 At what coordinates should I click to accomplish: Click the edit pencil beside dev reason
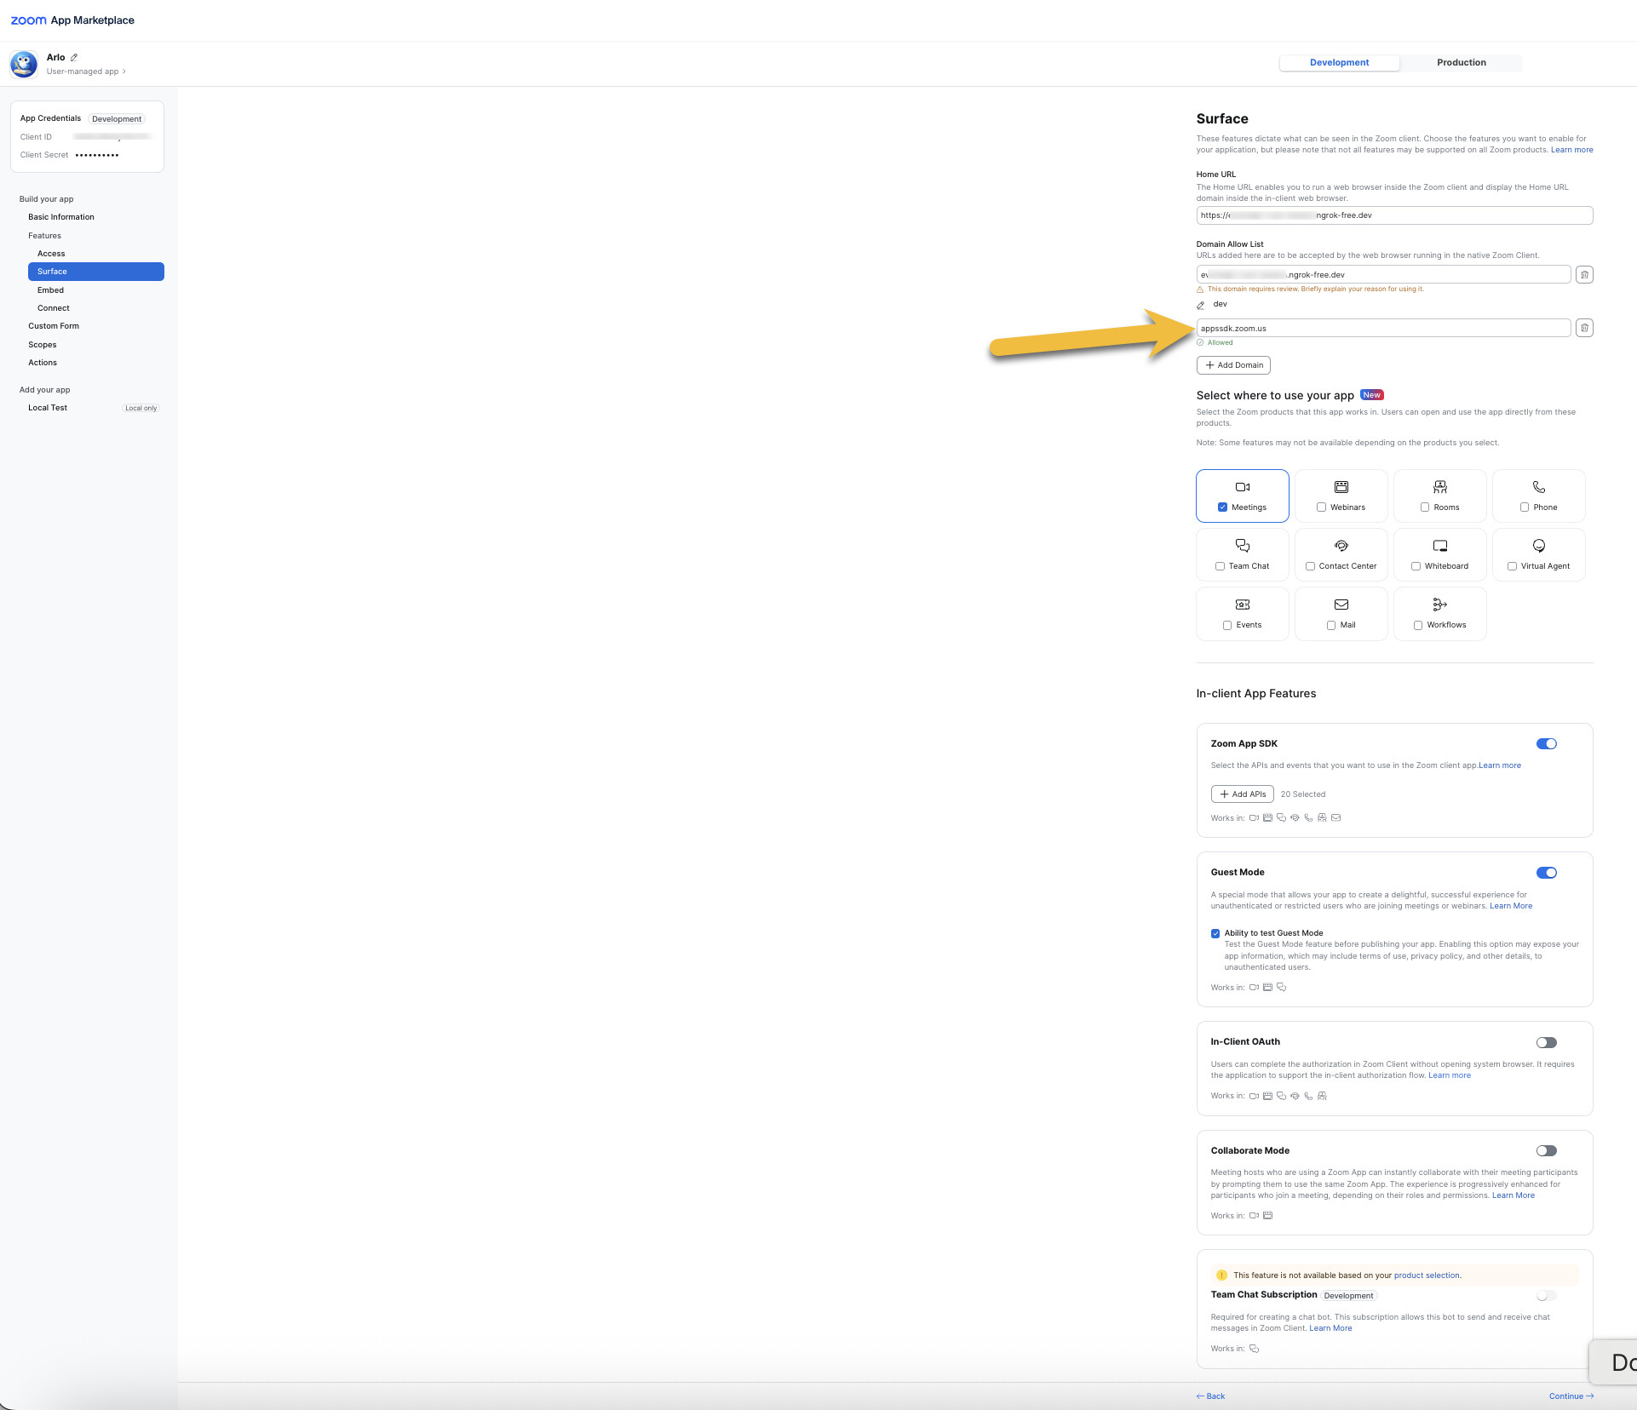[x=1201, y=305]
